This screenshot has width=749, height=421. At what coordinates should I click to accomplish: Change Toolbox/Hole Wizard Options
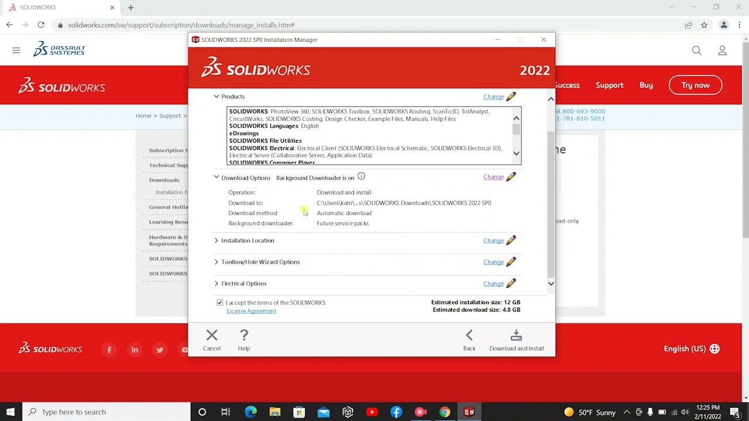[493, 262]
